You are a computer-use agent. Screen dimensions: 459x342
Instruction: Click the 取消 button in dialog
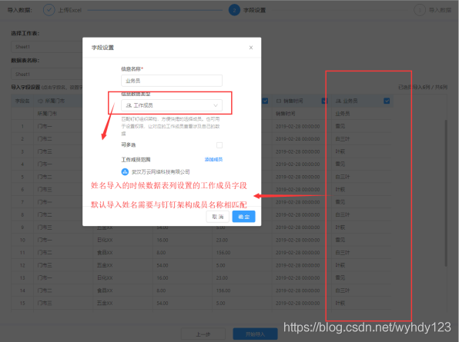coord(218,217)
